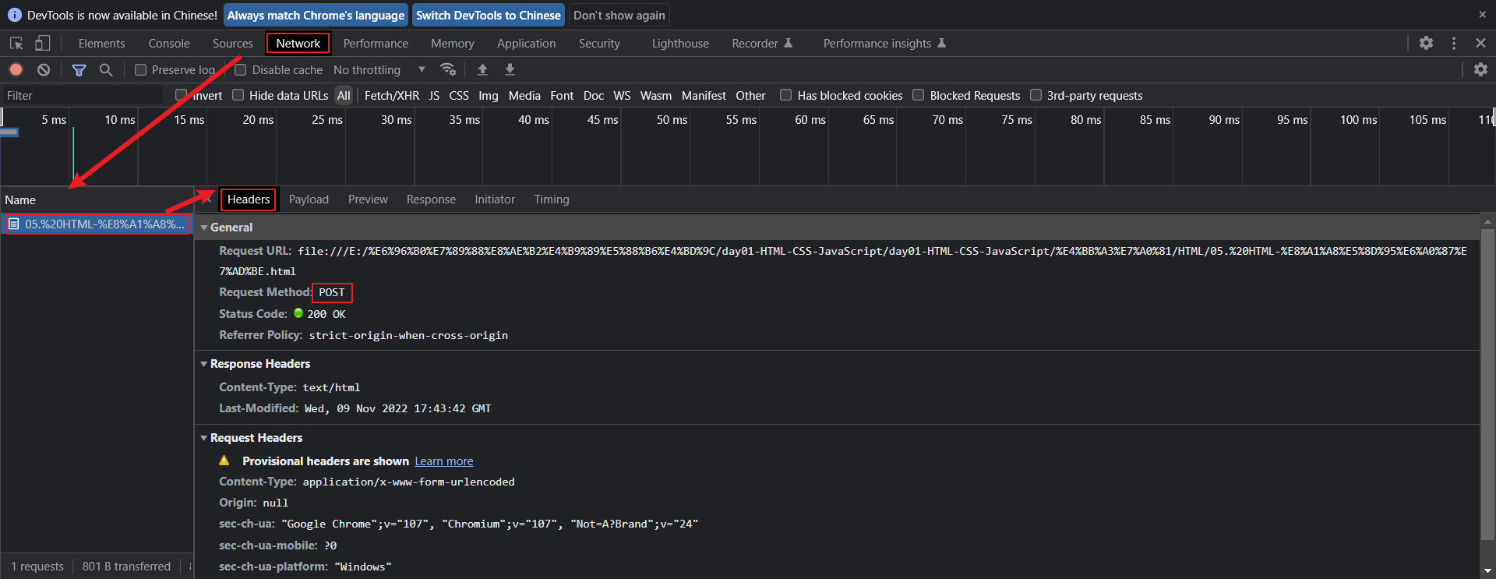
Task: Enable the Preserve log checkbox
Action: pyautogui.click(x=140, y=69)
